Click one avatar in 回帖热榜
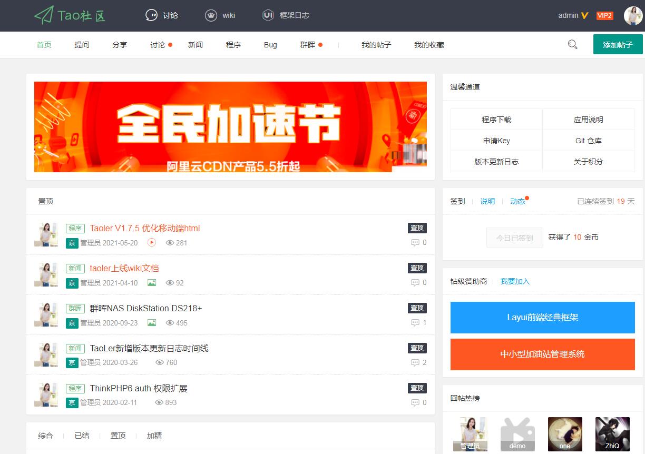Screen dimensions: 645x454 (565, 434)
